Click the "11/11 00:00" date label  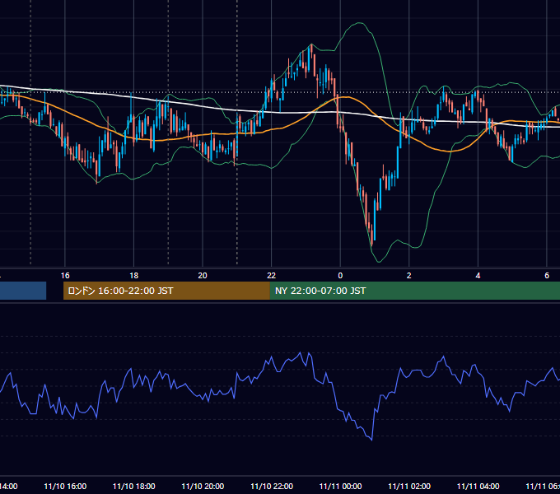point(340,487)
